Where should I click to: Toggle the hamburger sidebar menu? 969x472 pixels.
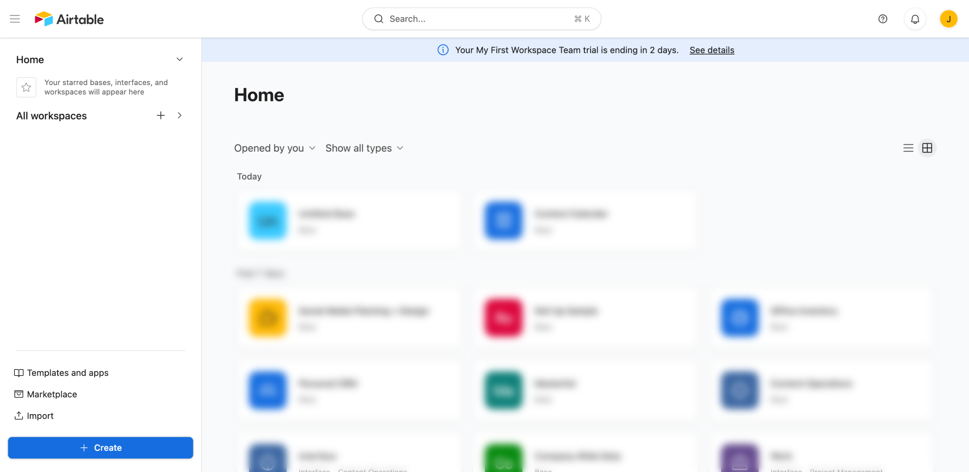click(15, 19)
